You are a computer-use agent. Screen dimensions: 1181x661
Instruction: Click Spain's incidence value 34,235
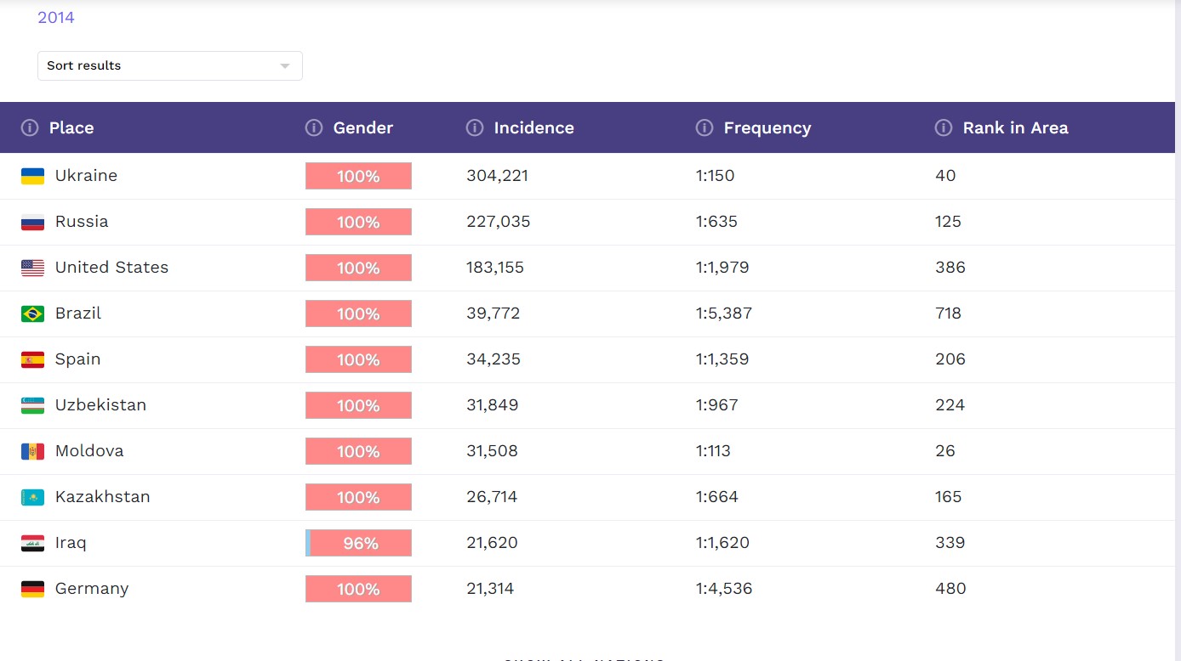(x=494, y=359)
